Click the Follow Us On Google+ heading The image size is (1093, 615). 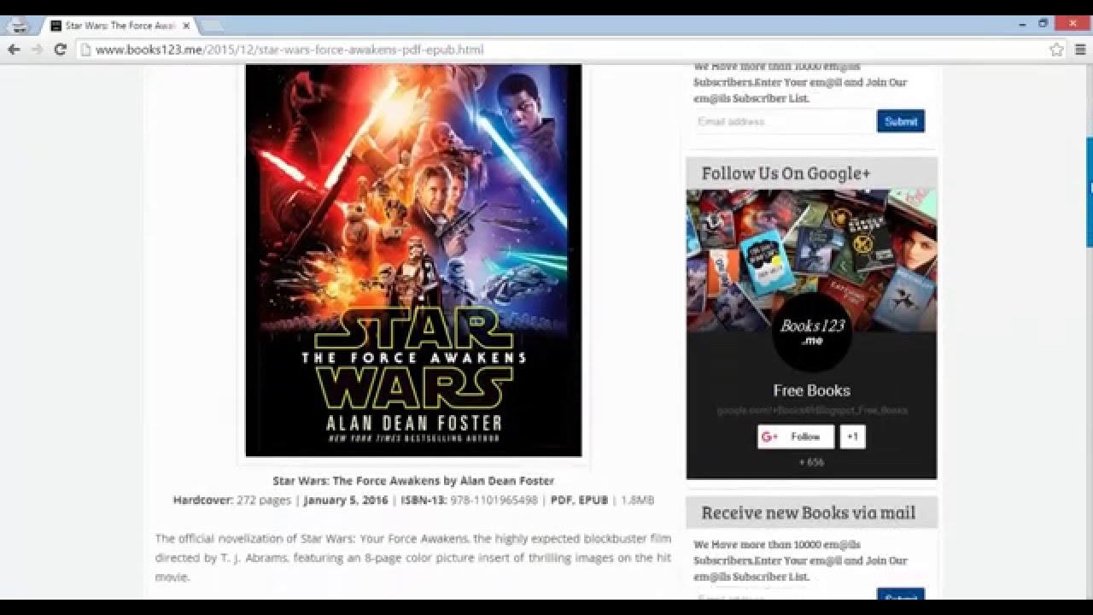coord(786,173)
